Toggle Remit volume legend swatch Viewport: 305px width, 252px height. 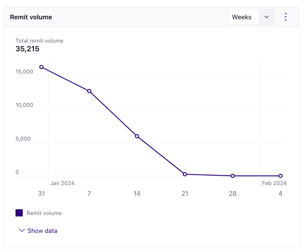(19, 213)
